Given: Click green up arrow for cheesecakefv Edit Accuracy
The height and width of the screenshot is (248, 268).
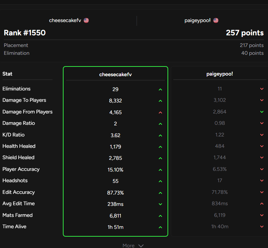Looking at the screenshot, I should pyautogui.click(x=160, y=193).
